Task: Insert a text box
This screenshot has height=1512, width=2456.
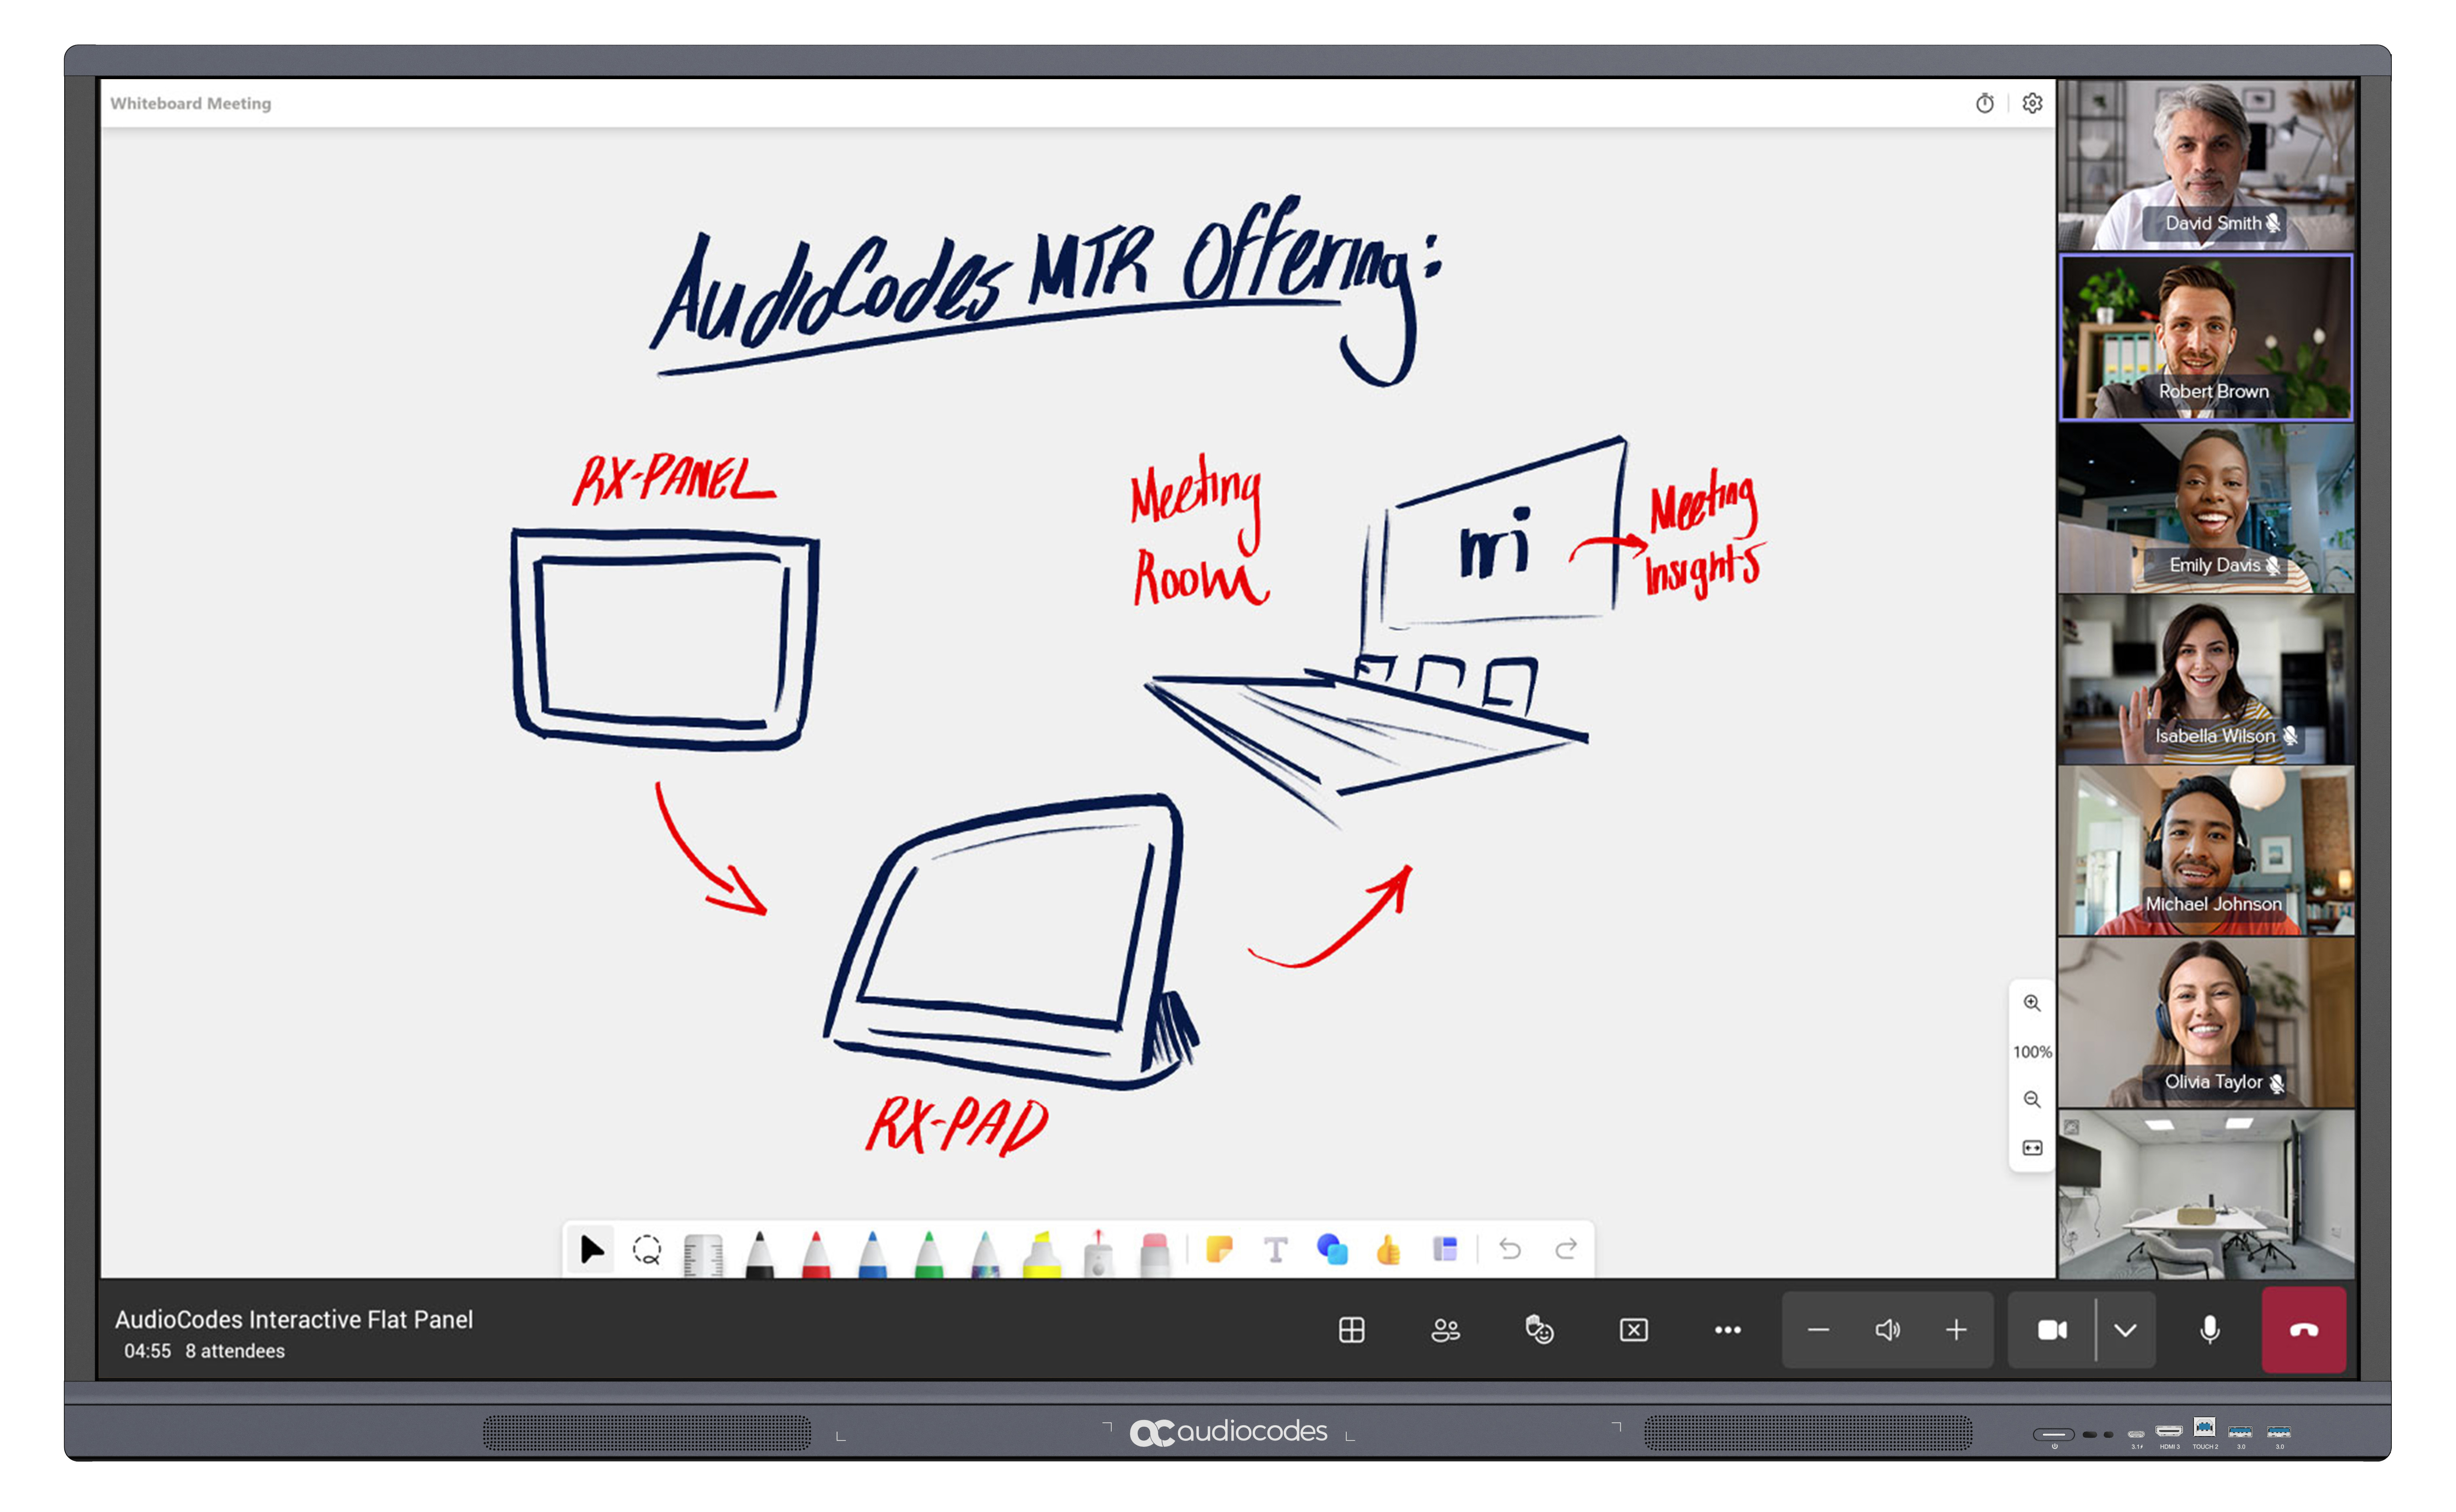Action: click(x=1275, y=1249)
